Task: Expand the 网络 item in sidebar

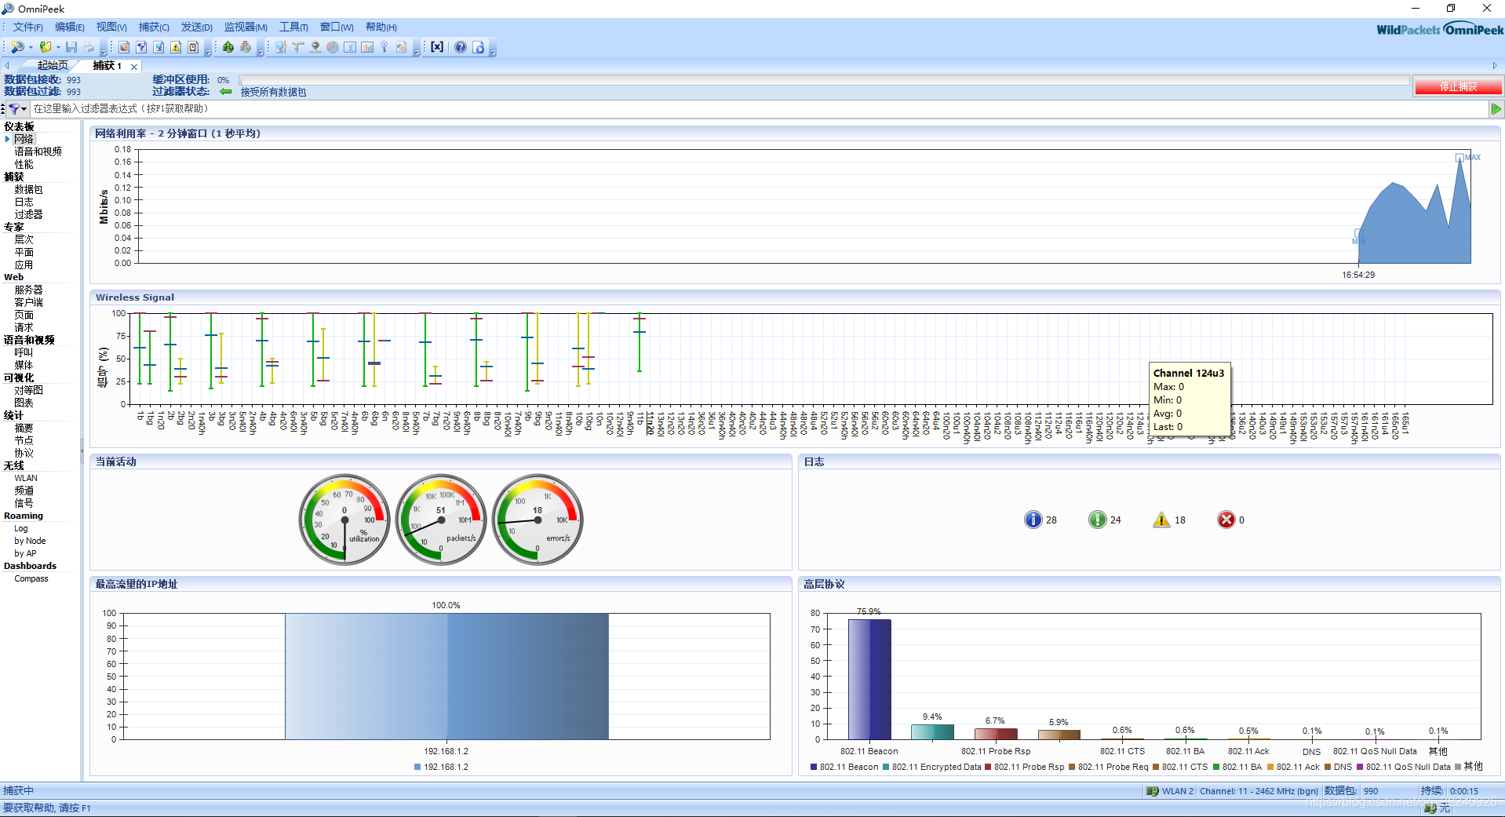Action: [7, 139]
